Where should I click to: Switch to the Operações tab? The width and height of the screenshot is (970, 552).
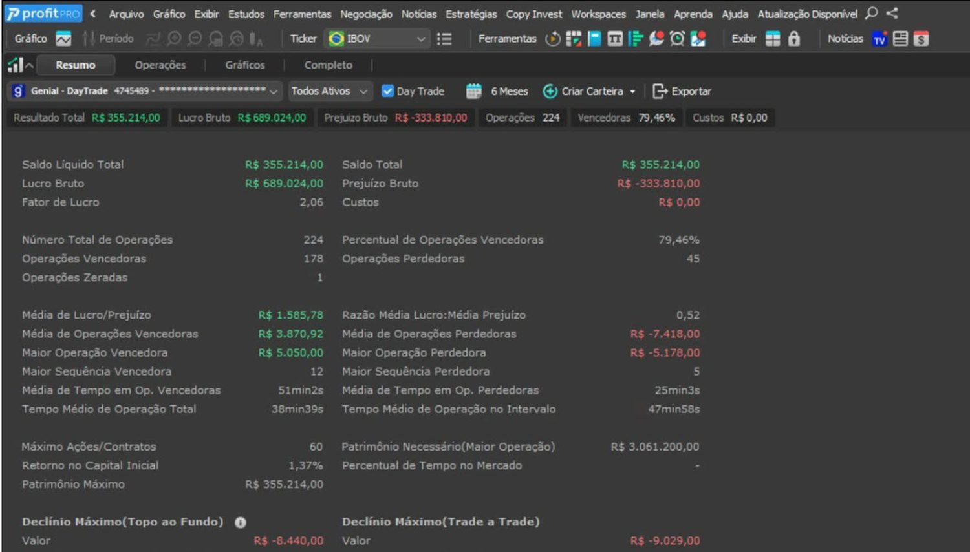coord(160,65)
